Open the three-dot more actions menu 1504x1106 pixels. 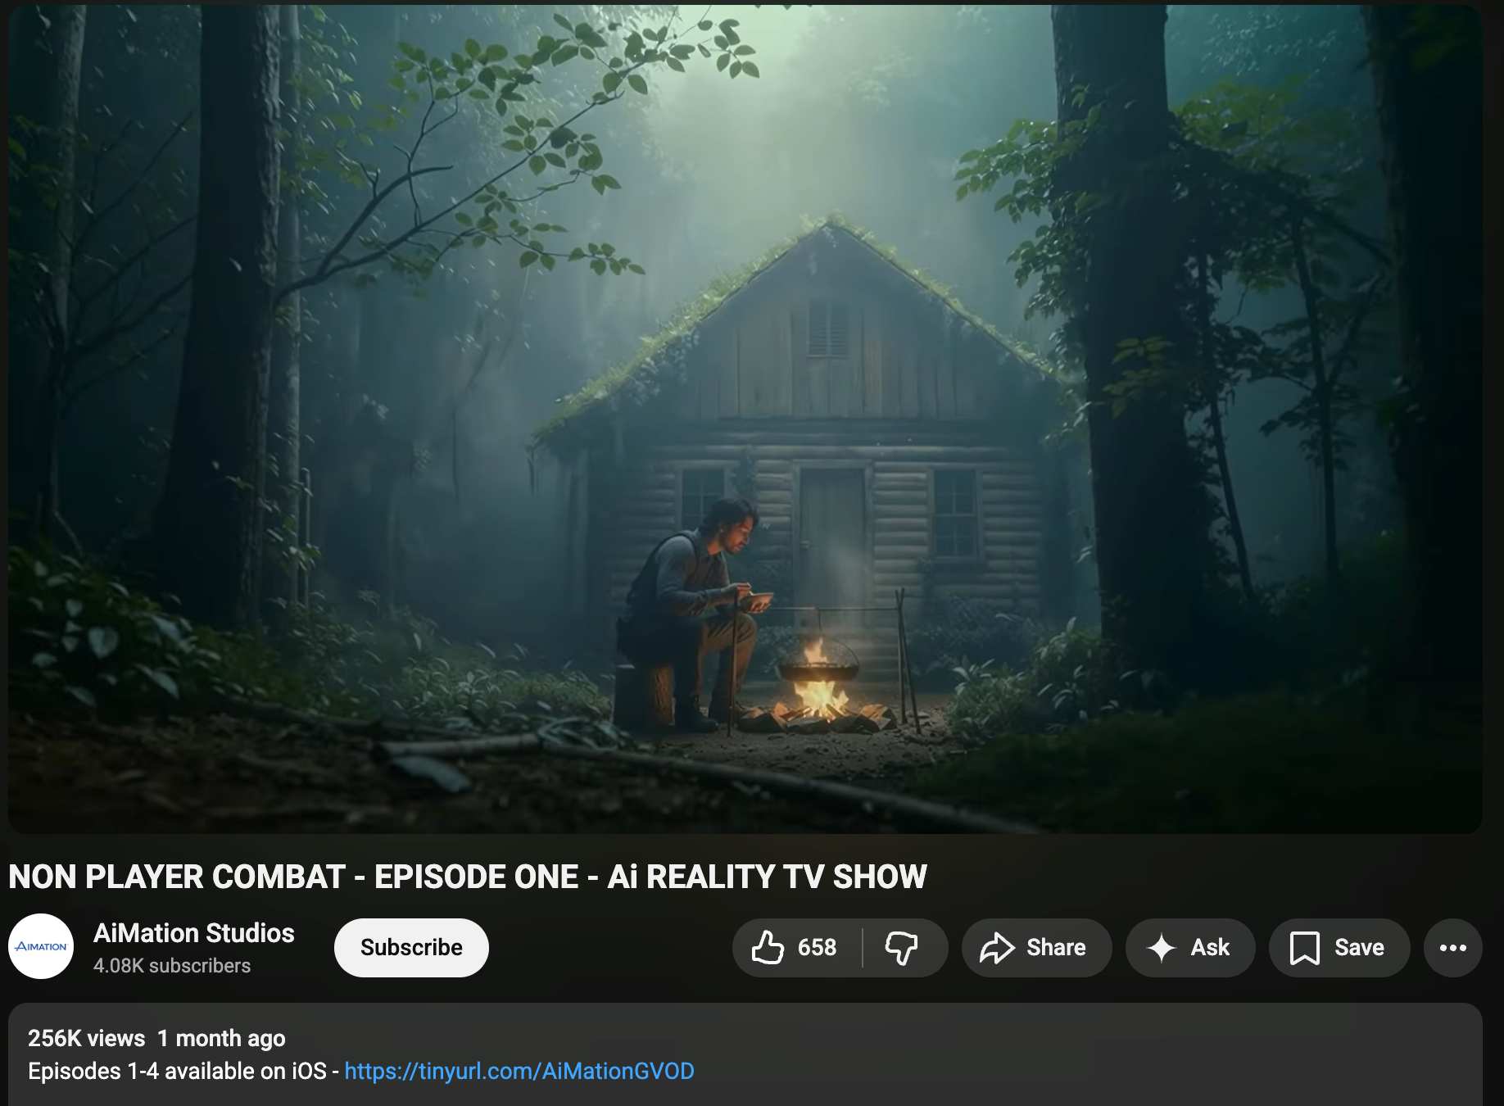coord(1452,948)
